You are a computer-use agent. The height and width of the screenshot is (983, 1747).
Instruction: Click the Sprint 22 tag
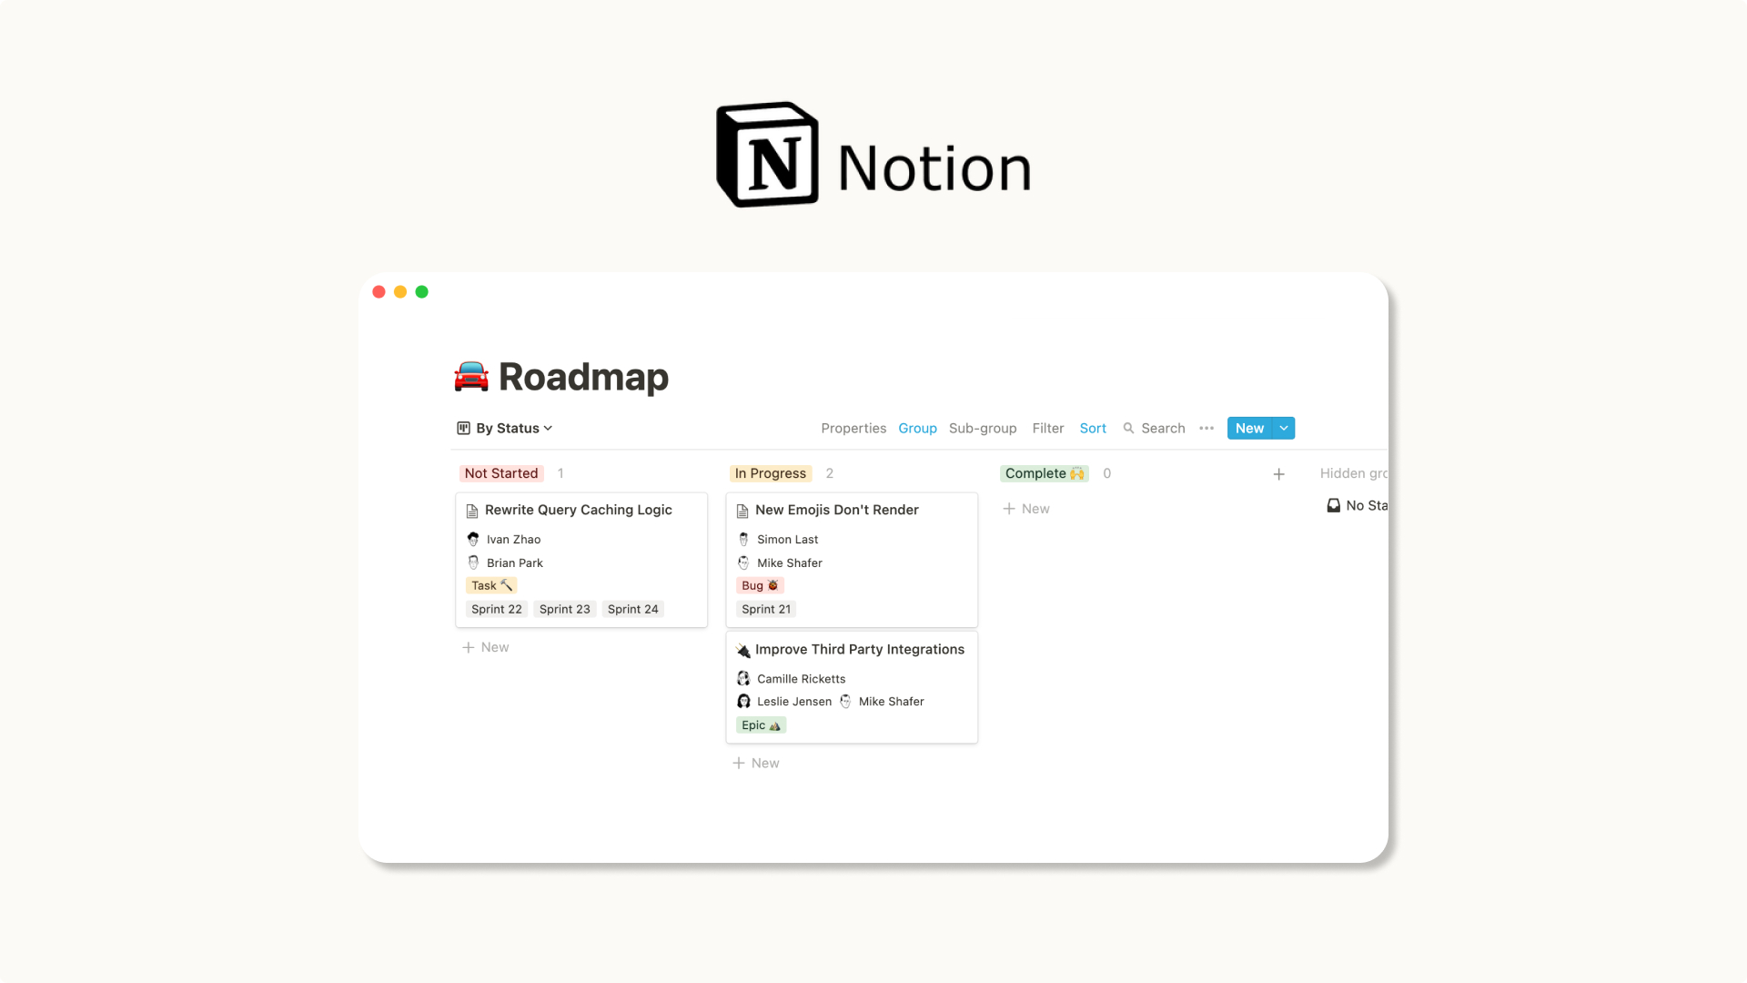point(497,609)
